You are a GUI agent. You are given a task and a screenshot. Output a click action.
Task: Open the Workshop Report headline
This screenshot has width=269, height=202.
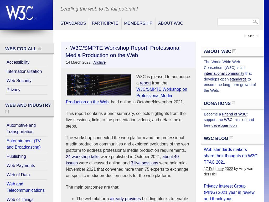[123, 52]
